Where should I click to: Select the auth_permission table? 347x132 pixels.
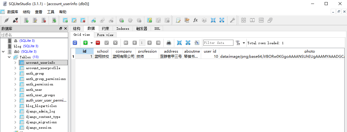coord(40,84)
